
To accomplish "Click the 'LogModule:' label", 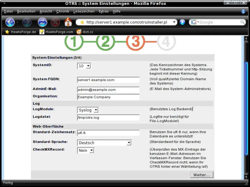I will click(43, 109).
